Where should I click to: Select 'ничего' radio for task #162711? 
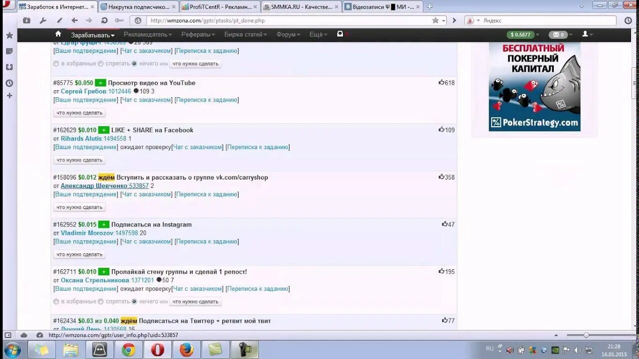pyautogui.click(x=134, y=302)
